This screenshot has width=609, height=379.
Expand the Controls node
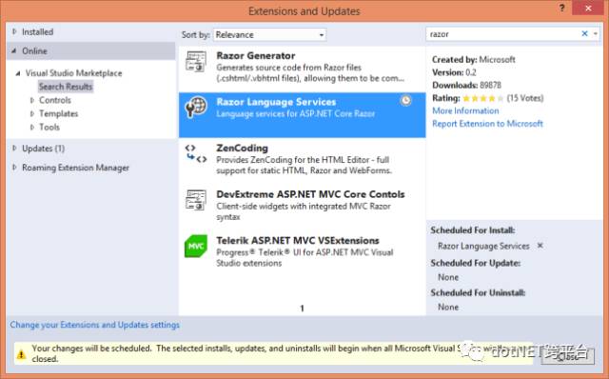point(32,100)
